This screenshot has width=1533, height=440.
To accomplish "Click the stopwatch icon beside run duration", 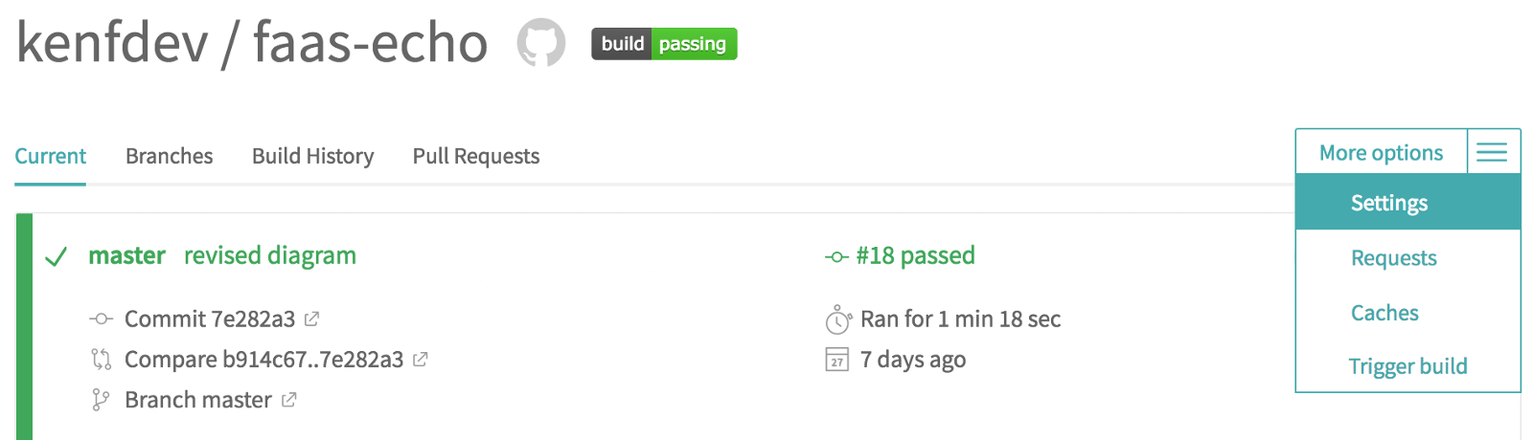I will [837, 319].
